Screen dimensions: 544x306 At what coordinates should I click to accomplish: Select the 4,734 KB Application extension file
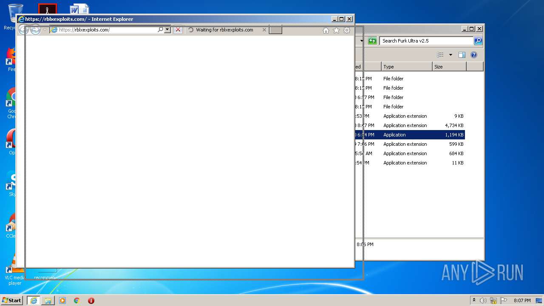tap(410, 125)
